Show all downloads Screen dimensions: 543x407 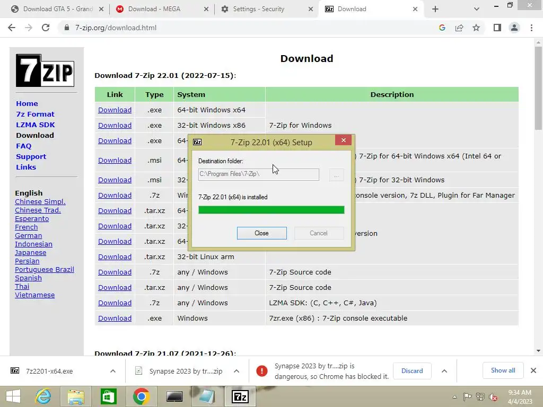pyautogui.click(x=503, y=370)
